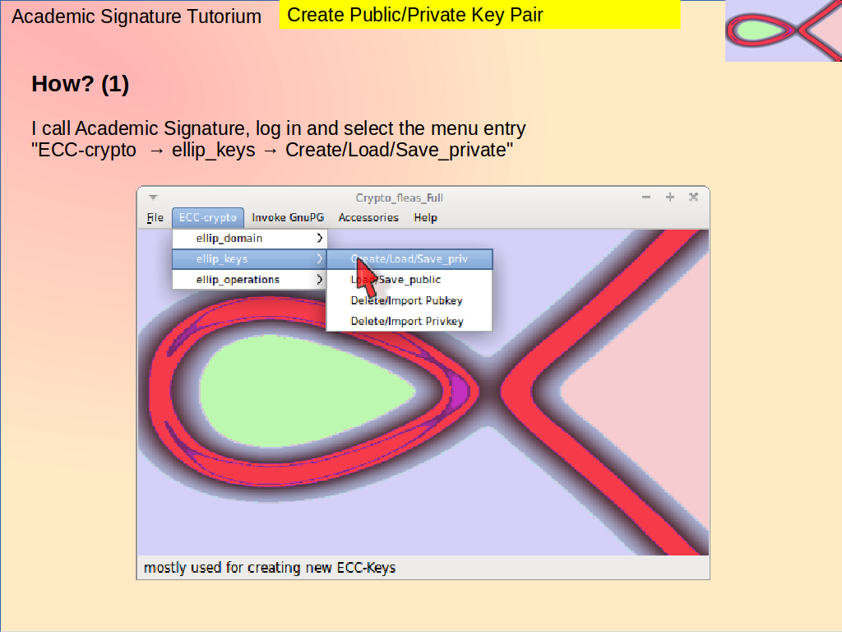Click the 'Create Public/Private Key Pair' heading
This screenshot has width=842, height=632.
coord(415,15)
